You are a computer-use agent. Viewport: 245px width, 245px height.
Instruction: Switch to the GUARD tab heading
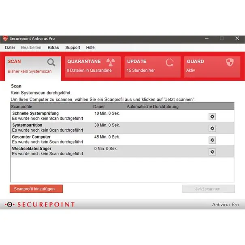tap(196, 62)
